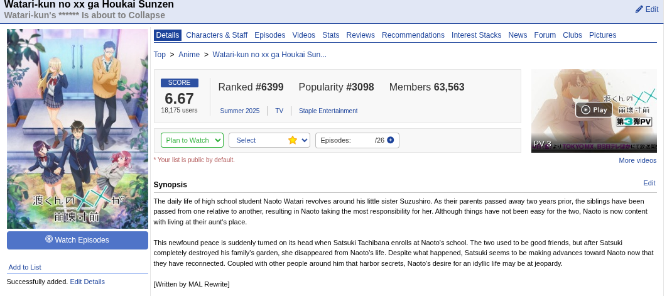Switch to the Characters & Staff tab
The width and height of the screenshot is (667, 296).
tap(217, 35)
